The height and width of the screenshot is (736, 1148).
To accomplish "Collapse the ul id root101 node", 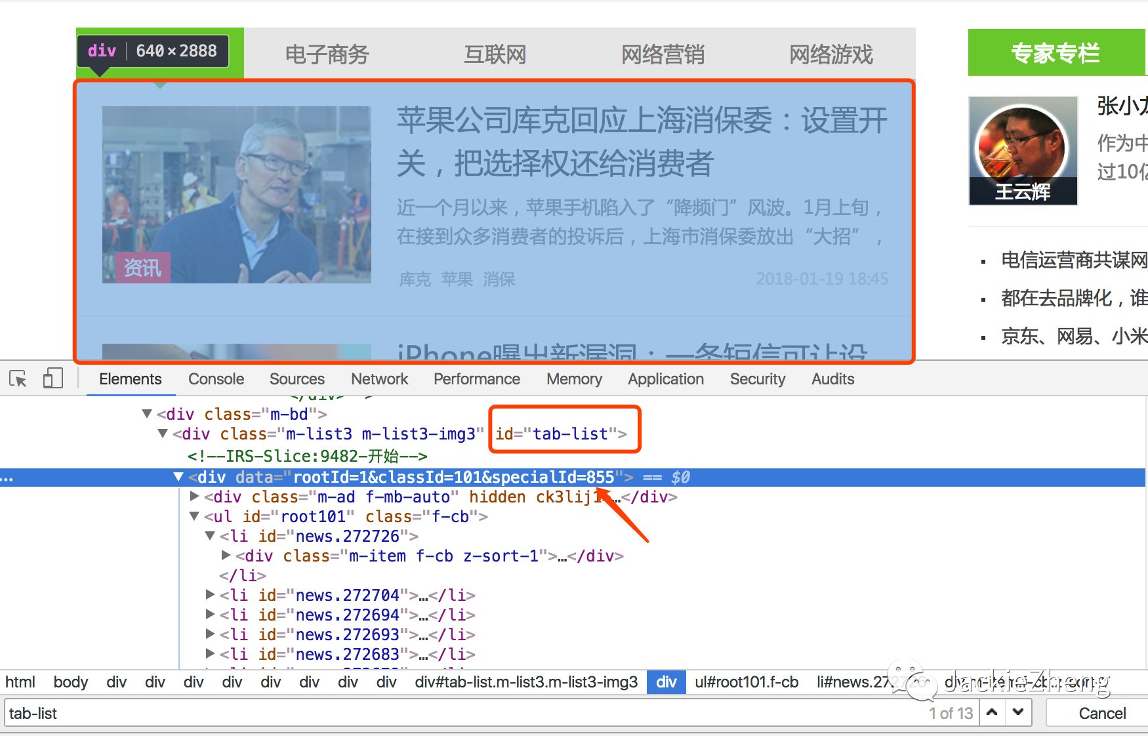I will (194, 516).
